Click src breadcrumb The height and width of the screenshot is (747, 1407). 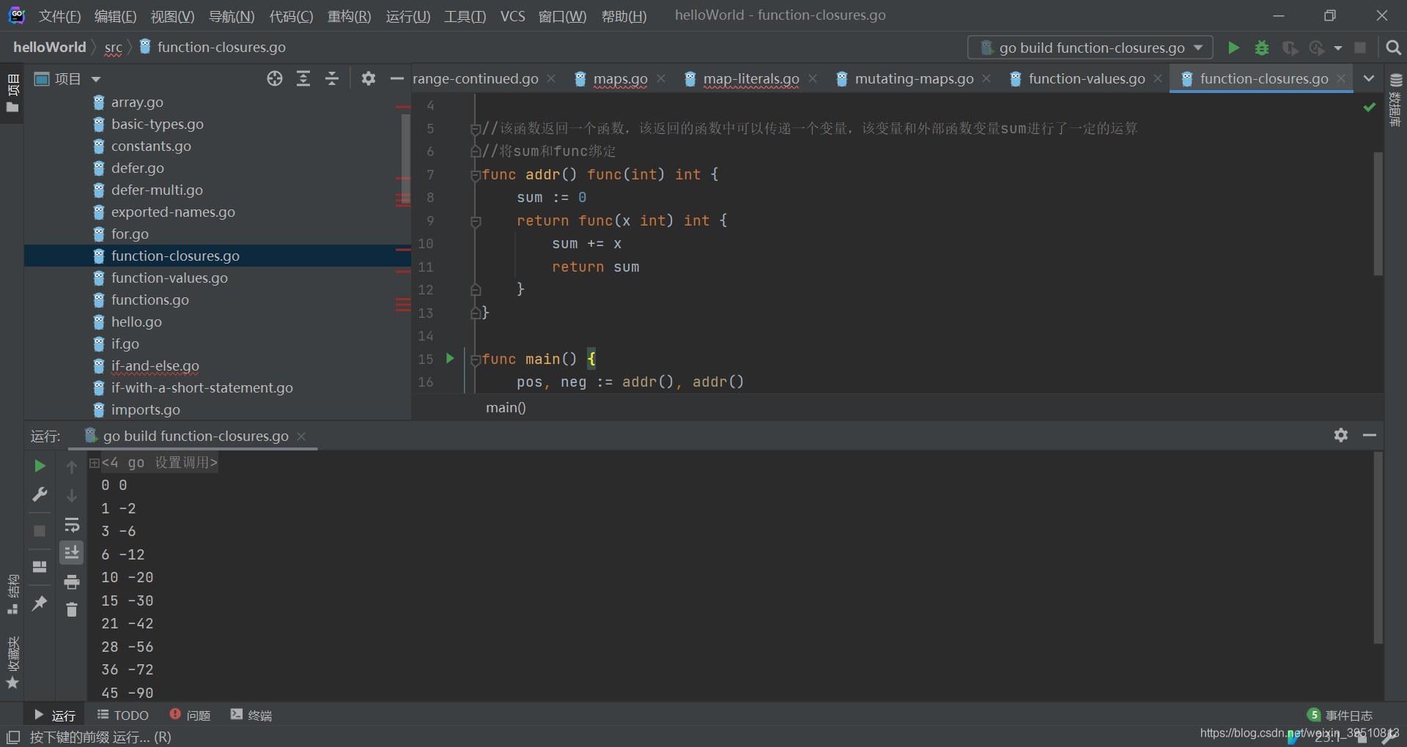[113, 48]
